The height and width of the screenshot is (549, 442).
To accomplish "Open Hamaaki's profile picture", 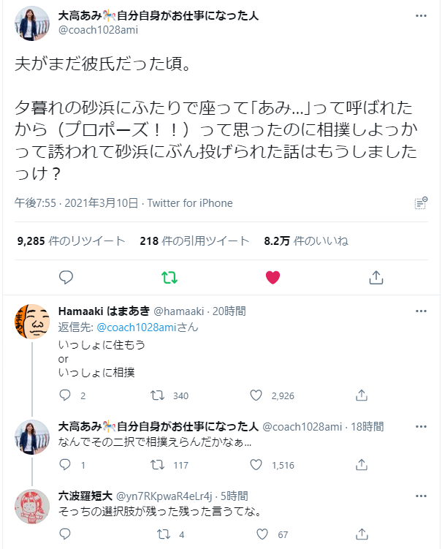I will click(x=32, y=322).
